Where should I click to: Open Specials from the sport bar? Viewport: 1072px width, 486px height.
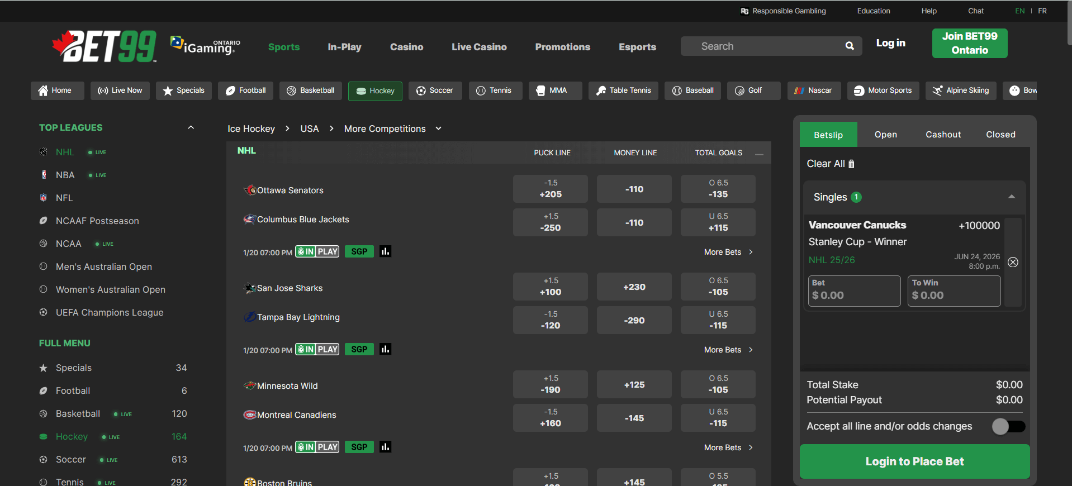(184, 90)
